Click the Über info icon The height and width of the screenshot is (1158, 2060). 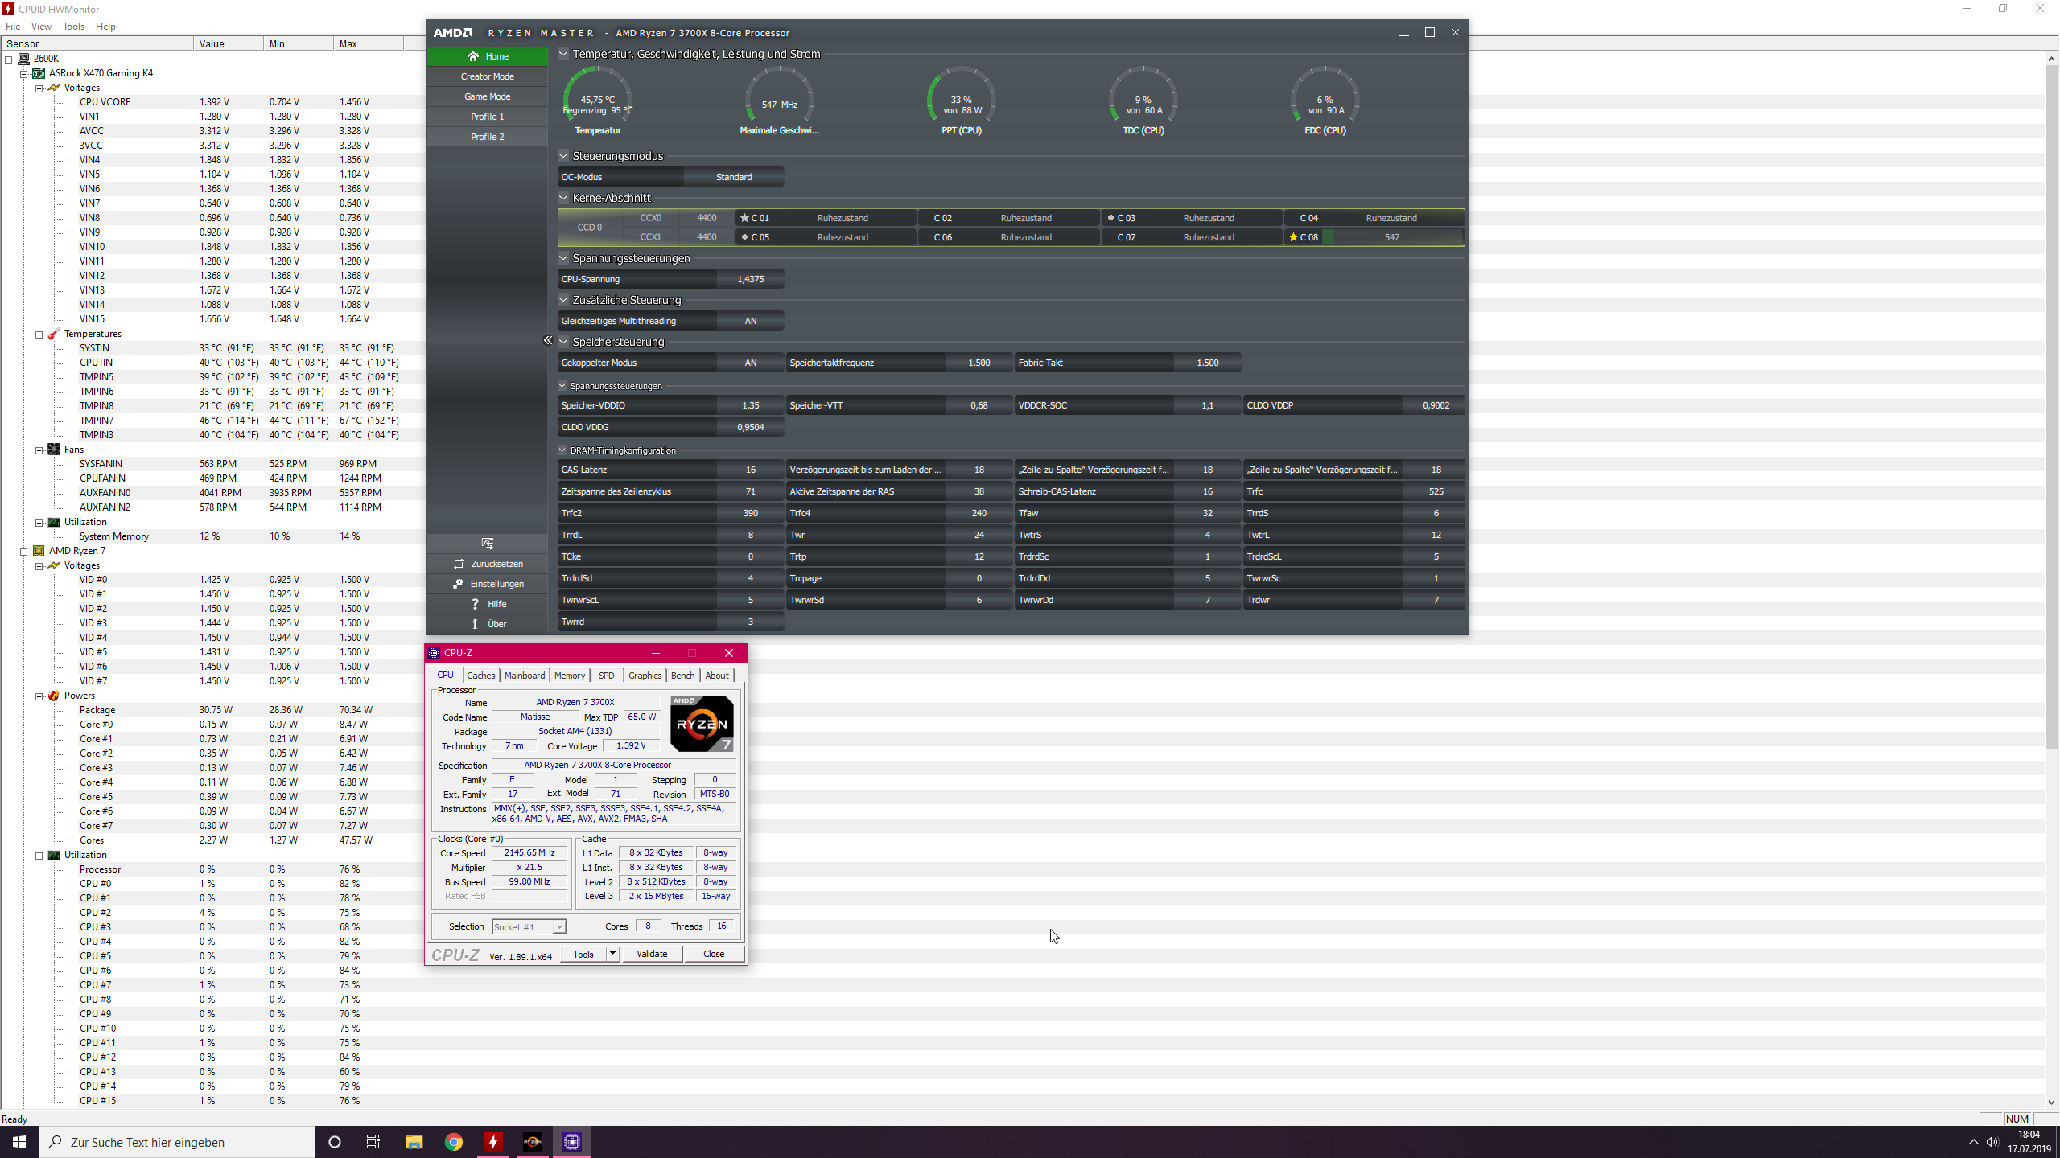475,624
